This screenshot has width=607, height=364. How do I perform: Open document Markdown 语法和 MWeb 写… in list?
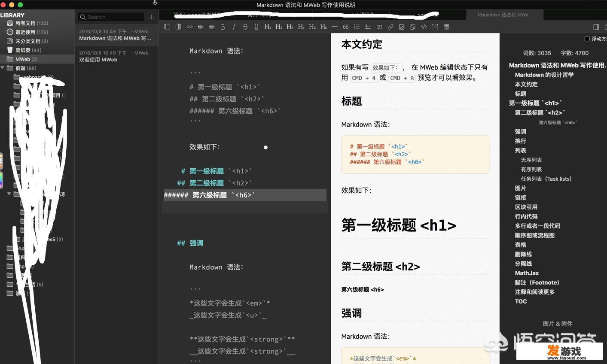[x=116, y=35]
